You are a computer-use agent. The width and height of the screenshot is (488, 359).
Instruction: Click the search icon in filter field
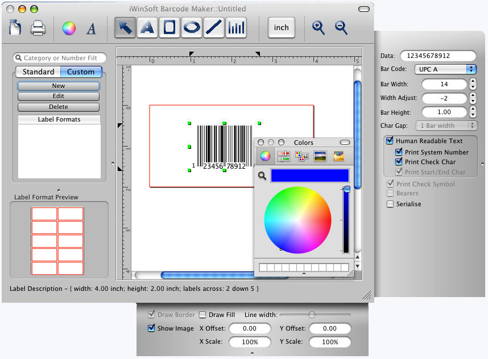[18, 58]
